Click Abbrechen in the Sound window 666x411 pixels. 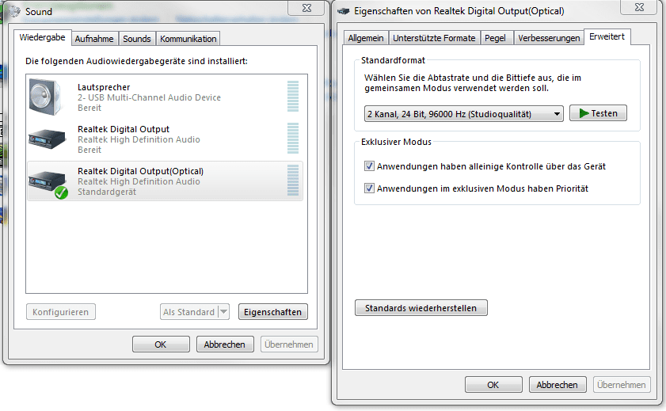[225, 344]
